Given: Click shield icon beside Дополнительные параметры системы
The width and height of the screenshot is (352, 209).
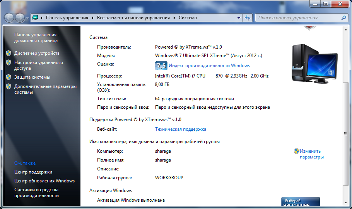Looking at the screenshot, I should click(x=9, y=86).
